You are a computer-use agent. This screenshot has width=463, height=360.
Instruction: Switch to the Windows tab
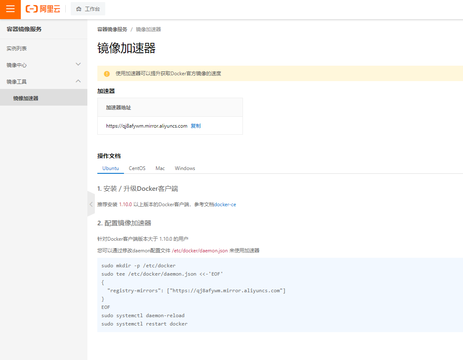[185, 168]
